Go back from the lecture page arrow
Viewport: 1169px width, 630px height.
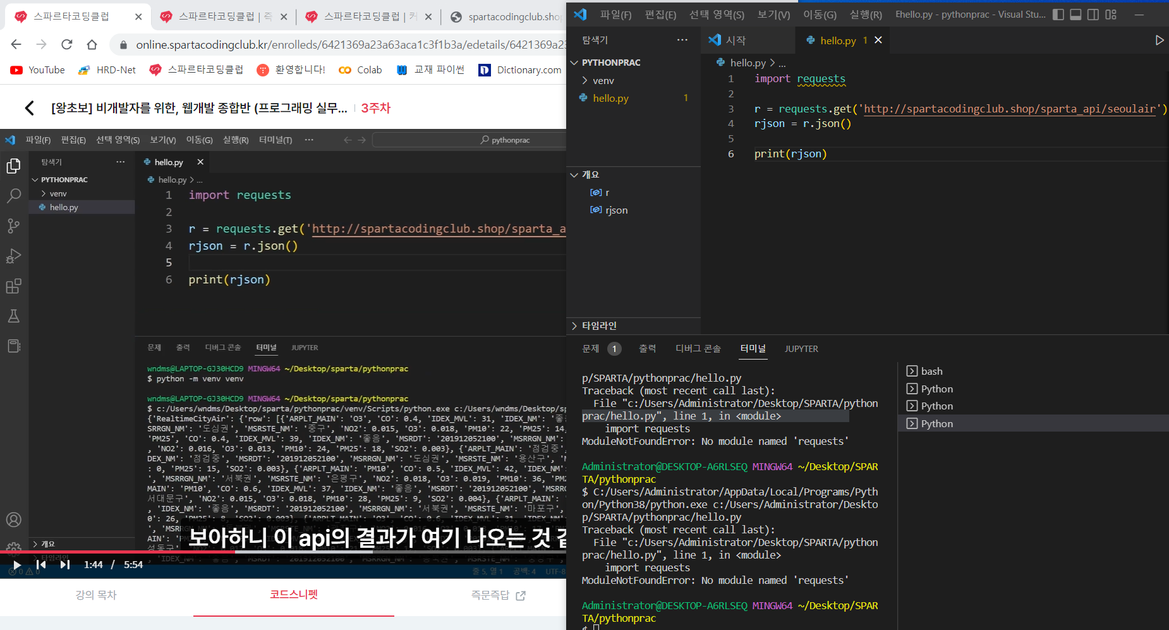click(x=29, y=108)
